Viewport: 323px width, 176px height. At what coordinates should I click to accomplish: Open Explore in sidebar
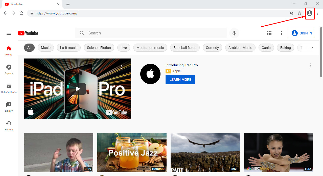pyautogui.click(x=9, y=69)
